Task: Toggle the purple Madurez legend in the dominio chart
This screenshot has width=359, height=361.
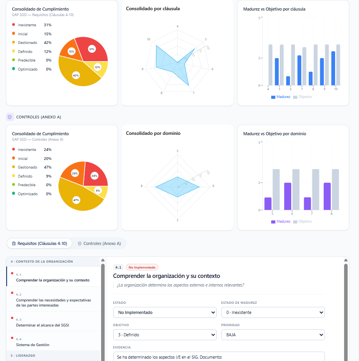Action: (281, 221)
